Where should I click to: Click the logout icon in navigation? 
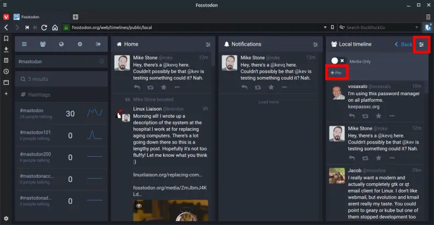point(98,44)
